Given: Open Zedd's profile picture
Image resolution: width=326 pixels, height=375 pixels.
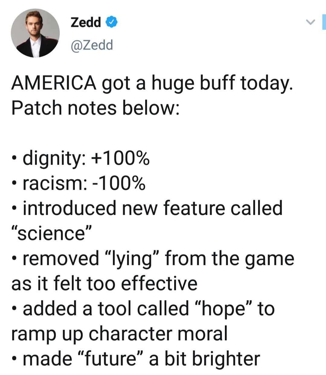Looking at the screenshot, I should pyautogui.click(x=35, y=33).
